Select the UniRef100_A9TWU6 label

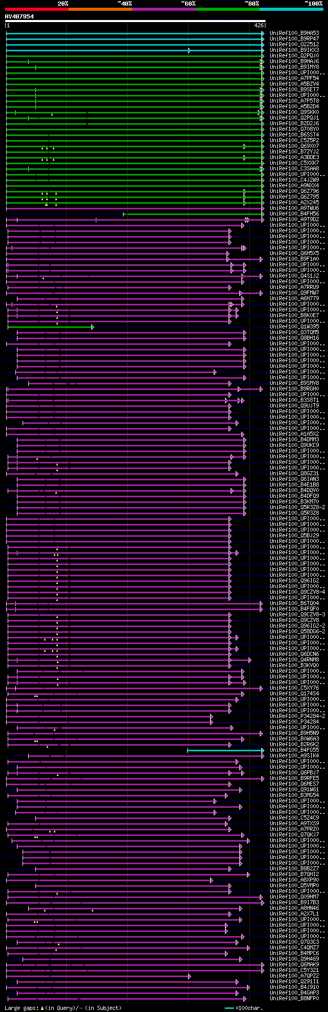click(294, 208)
